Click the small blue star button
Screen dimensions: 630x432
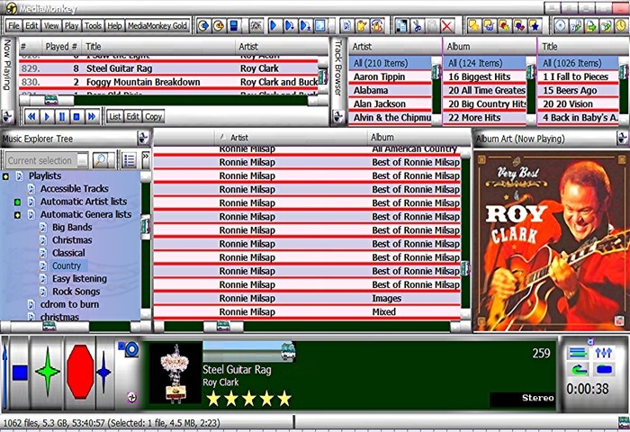[103, 371]
